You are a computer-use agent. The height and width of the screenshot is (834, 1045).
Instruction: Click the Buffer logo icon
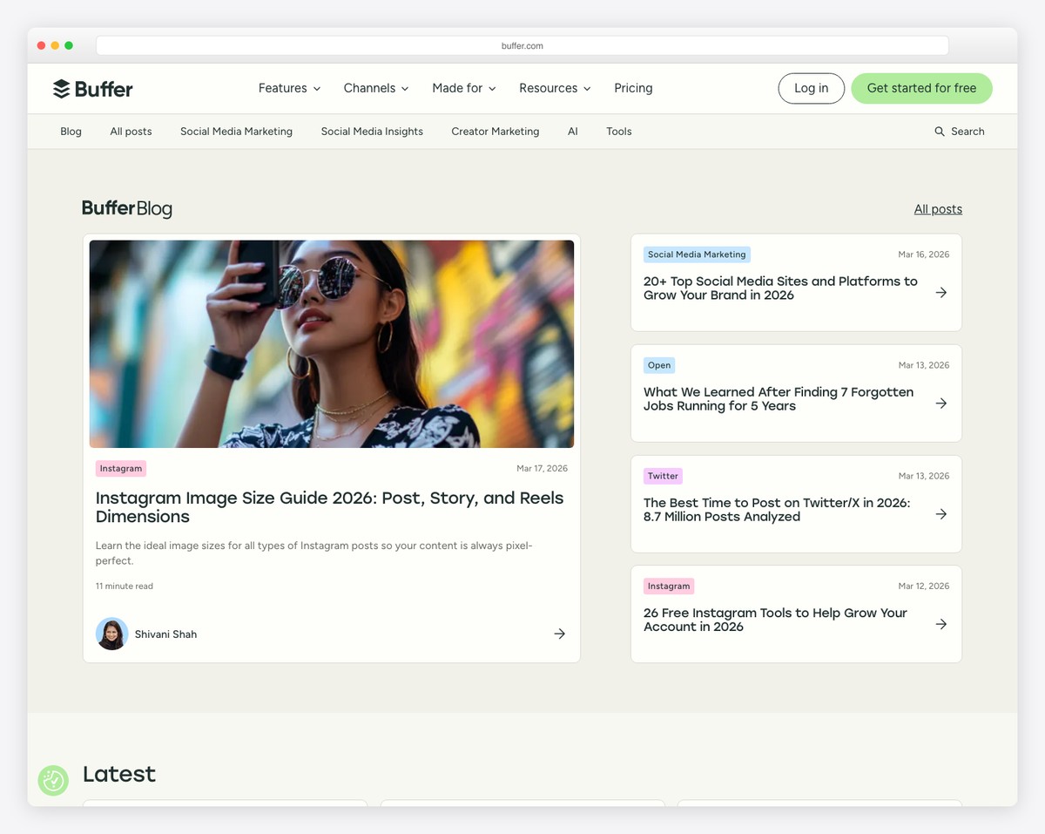point(61,88)
